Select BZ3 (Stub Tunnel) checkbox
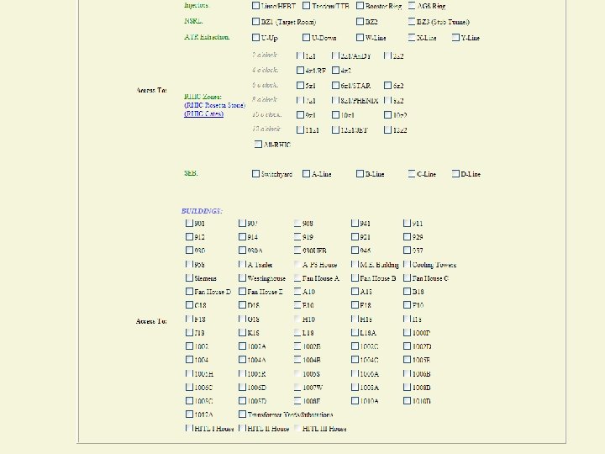The height and width of the screenshot is (454, 605). (412, 21)
